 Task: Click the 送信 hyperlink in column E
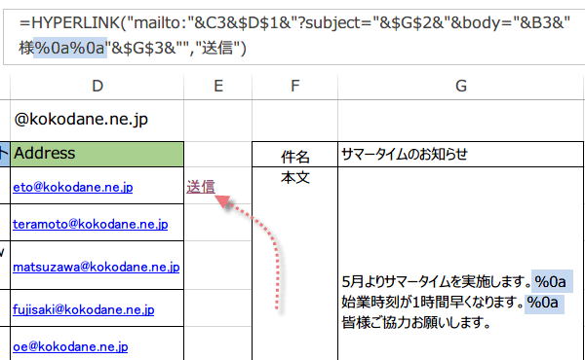(201, 187)
